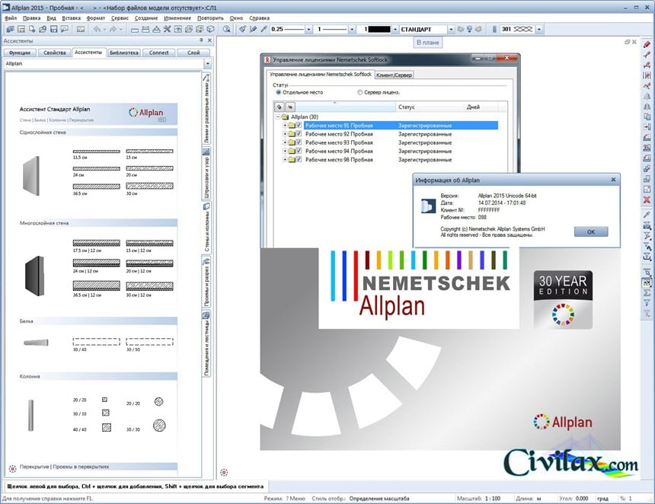Click Перекрытие | Проемы в перекрытиях link
The height and width of the screenshot is (504, 655).
click(x=64, y=467)
